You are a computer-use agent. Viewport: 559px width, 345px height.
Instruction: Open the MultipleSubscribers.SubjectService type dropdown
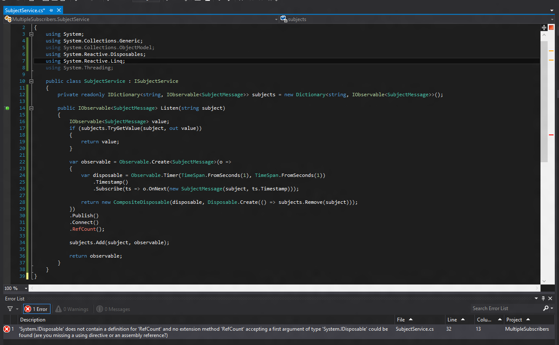point(276,19)
